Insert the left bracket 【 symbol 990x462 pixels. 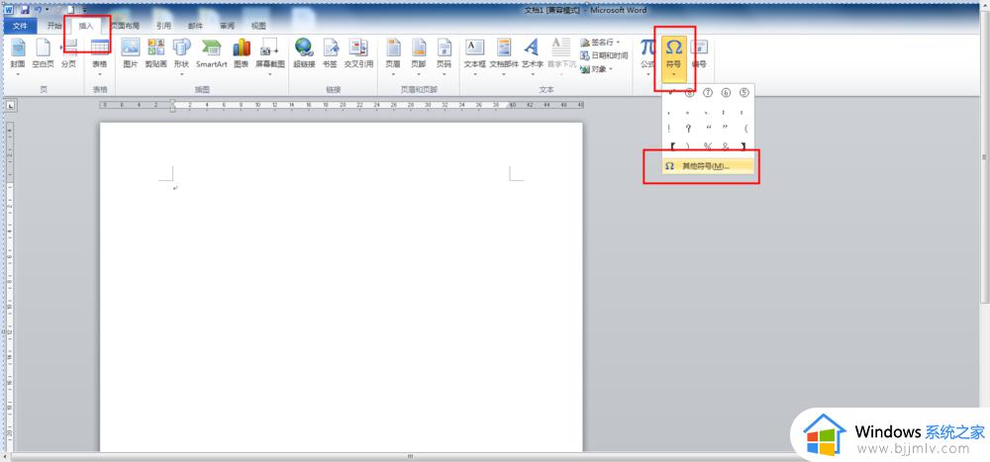(x=672, y=146)
